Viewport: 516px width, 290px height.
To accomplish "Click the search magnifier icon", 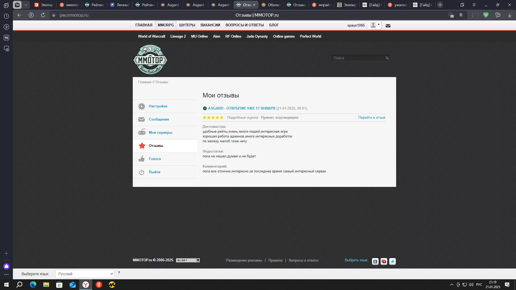I will 387,58.
